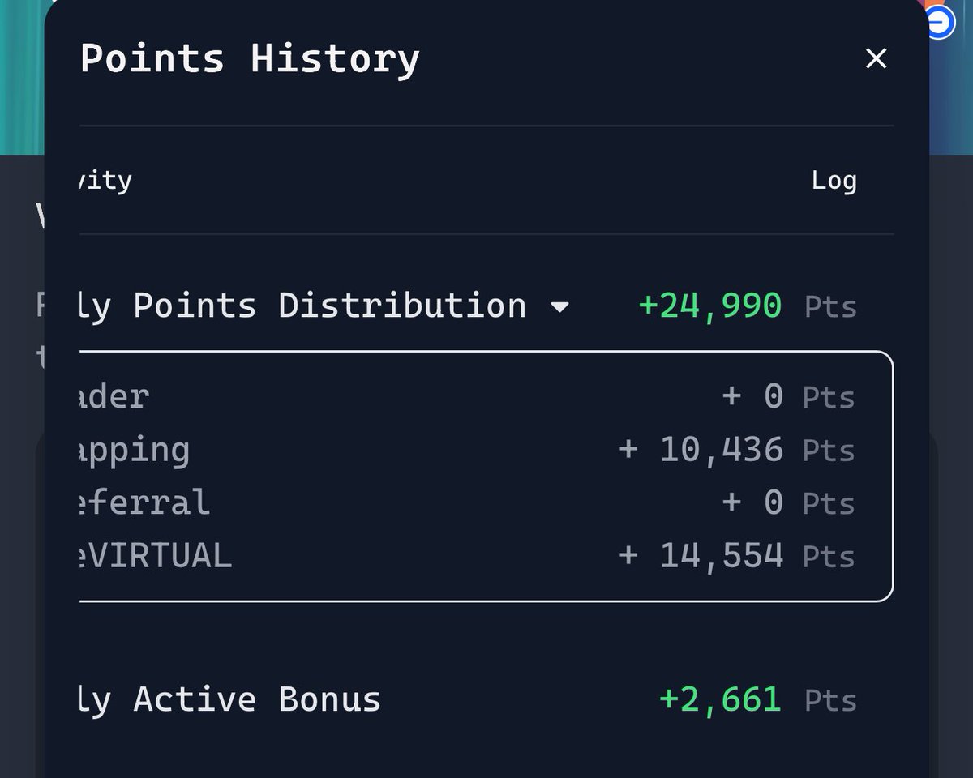The height and width of the screenshot is (778, 973).
Task: Click the teal banner behind the dialog
Action: tap(22, 77)
